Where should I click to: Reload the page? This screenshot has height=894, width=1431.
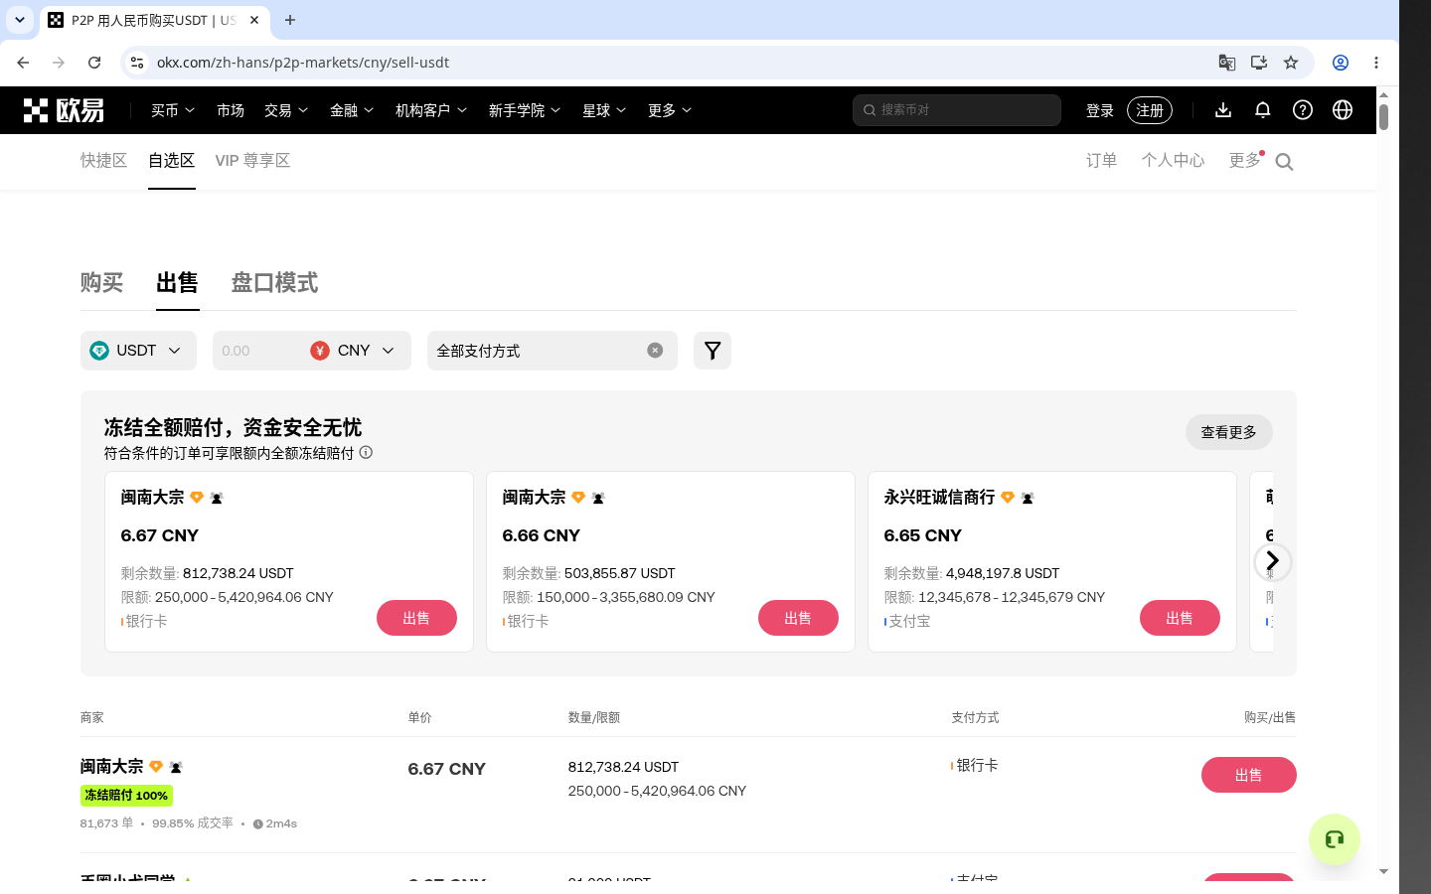94,63
